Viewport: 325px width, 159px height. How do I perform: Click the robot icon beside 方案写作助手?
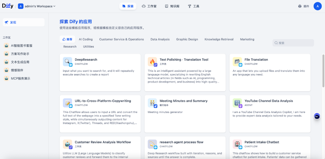6,54
